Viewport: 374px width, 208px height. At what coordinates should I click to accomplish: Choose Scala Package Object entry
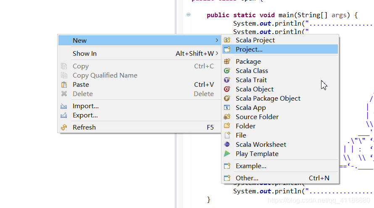(x=280, y=98)
